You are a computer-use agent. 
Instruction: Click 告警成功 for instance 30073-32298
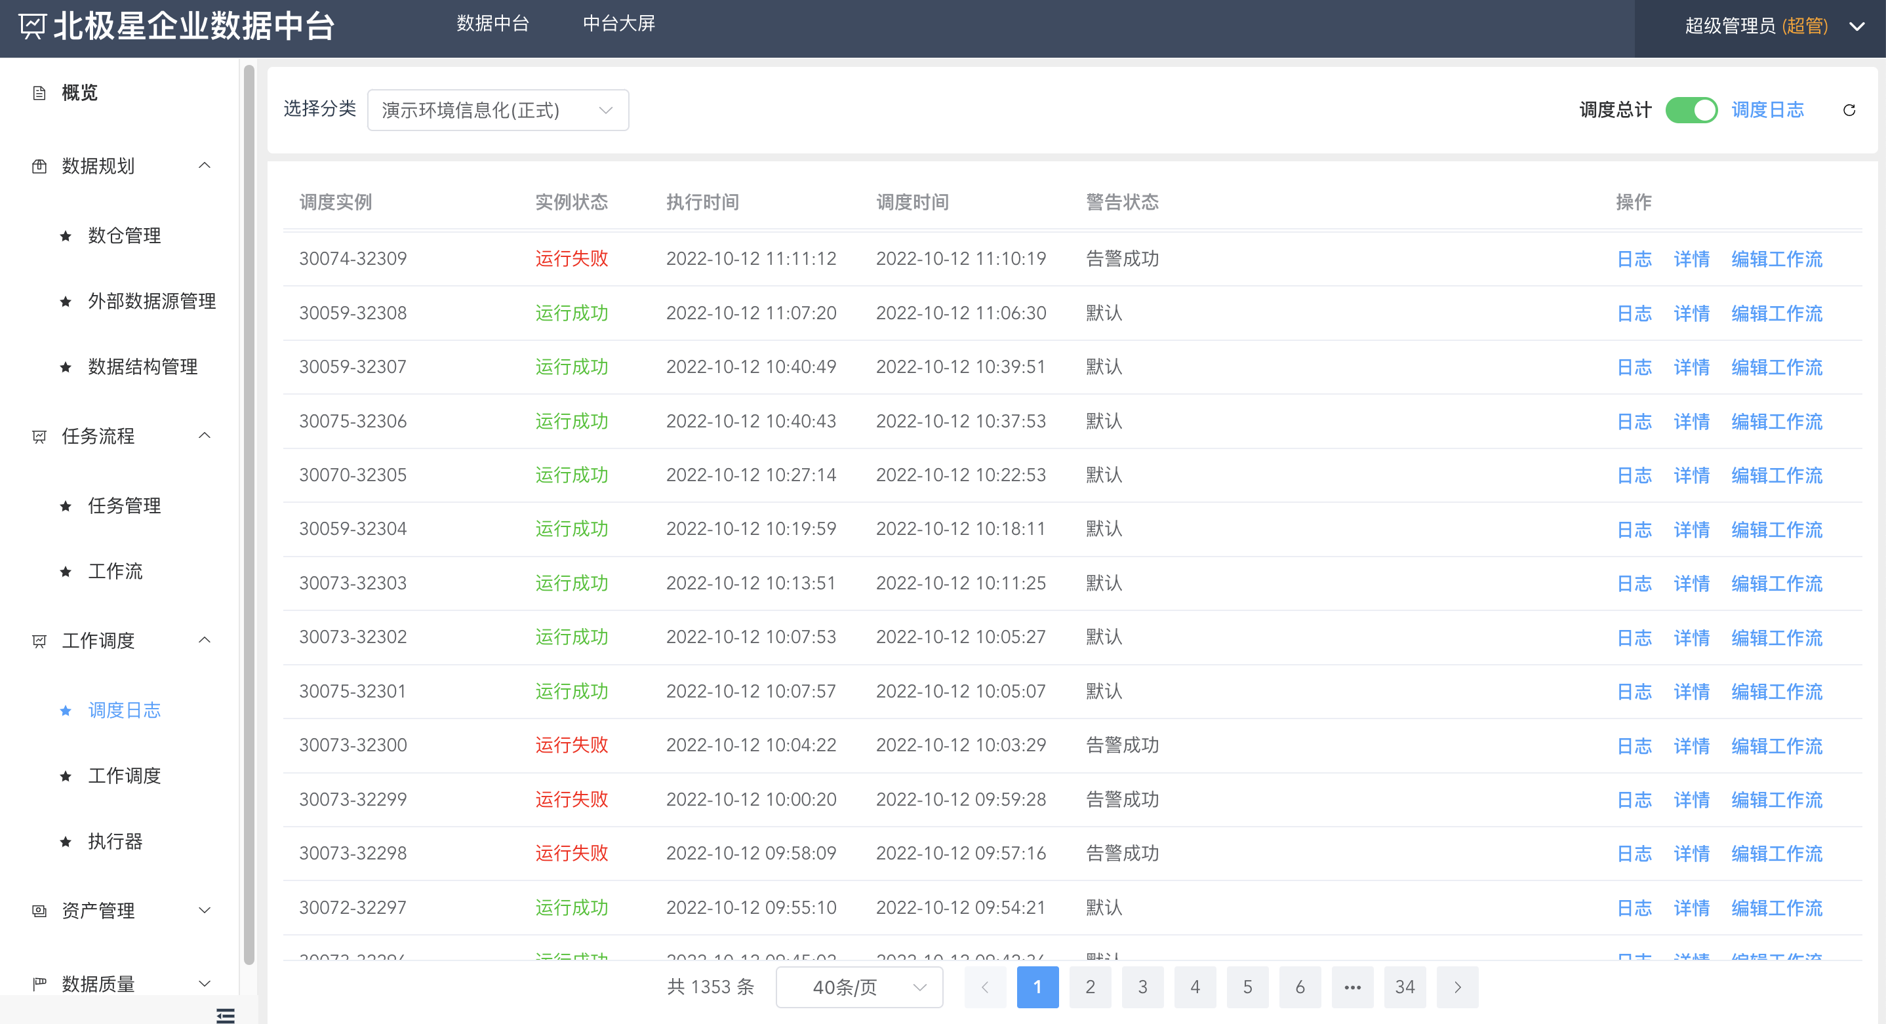click(1123, 854)
